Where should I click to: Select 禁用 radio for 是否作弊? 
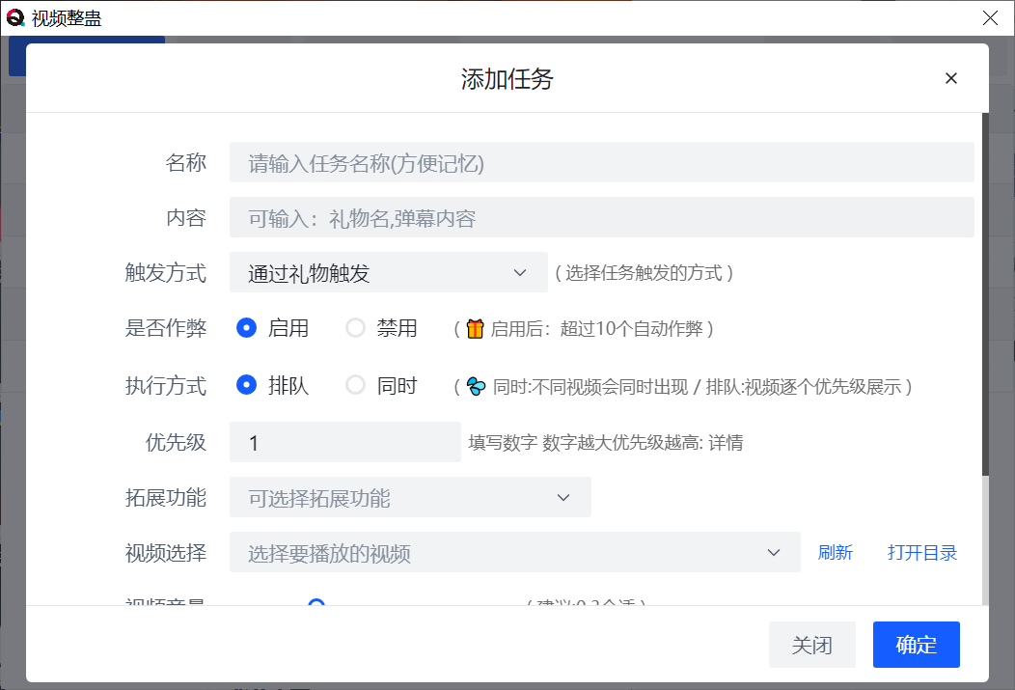[356, 328]
